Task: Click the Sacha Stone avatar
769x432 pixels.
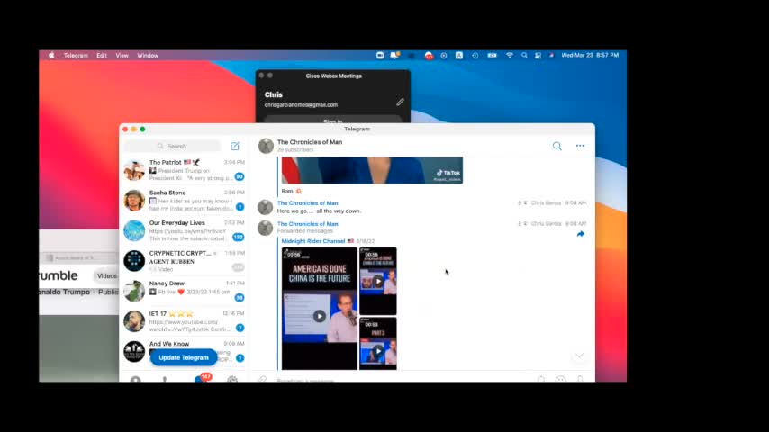Action: click(x=134, y=200)
